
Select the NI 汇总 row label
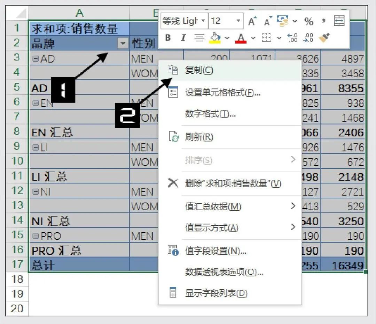(79, 221)
